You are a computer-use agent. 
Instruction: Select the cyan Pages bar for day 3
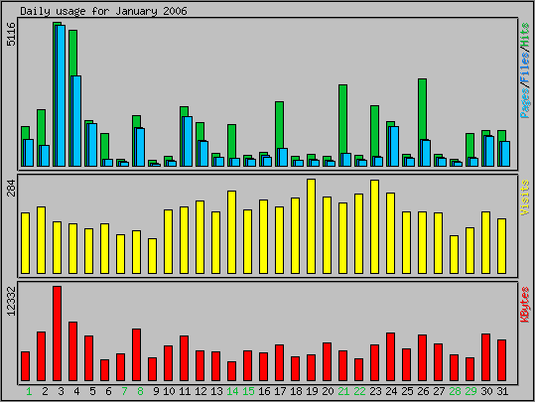pos(62,96)
